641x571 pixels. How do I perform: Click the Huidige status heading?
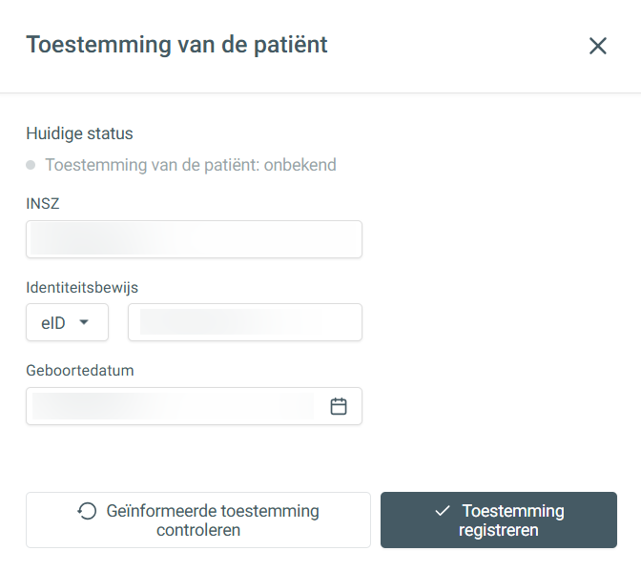click(79, 133)
